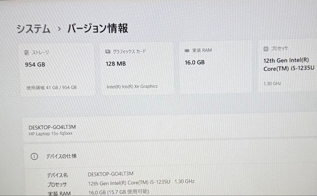The width and height of the screenshot is (317, 196).
Task: Click the info icon beside デバイスの仕様
Action: pos(34,156)
